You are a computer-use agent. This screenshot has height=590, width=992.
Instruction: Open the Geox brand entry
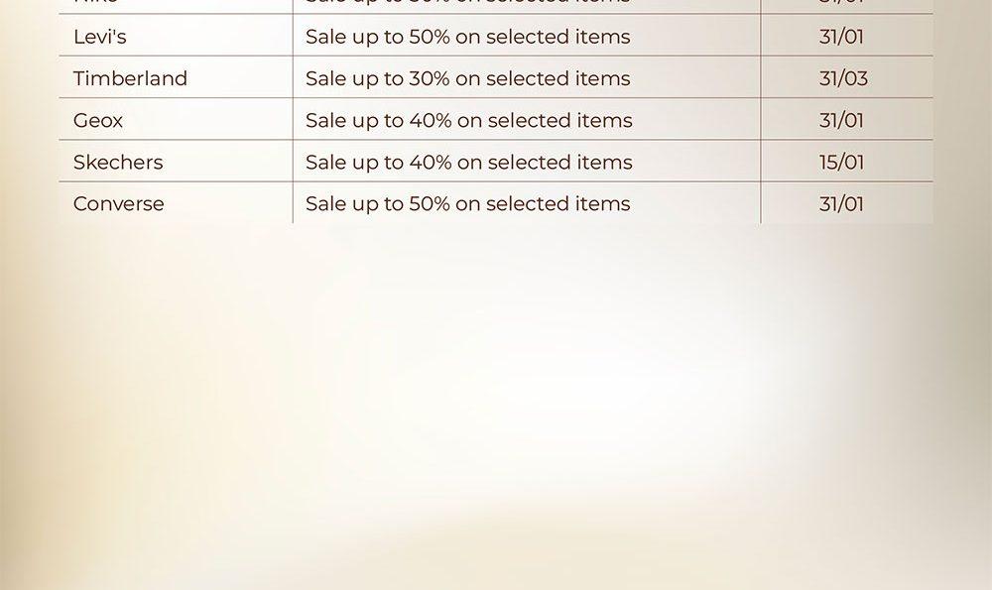[98, 121]
